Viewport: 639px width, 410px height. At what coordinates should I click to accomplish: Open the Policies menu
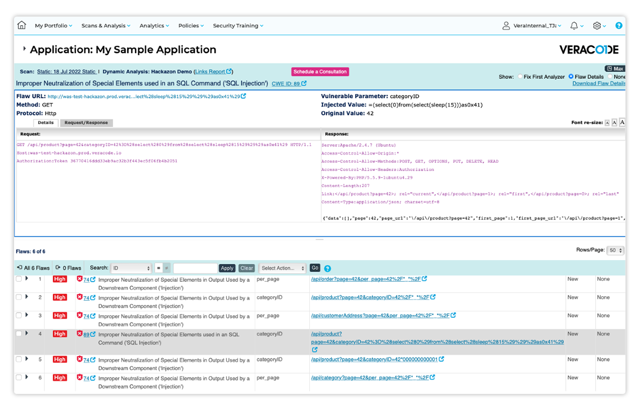point(191,26)
